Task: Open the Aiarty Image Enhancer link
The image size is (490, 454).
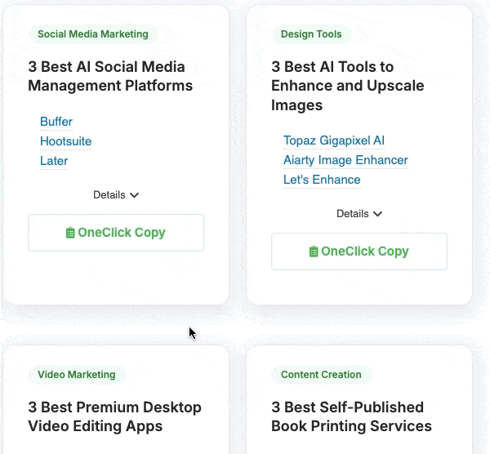Action: click(345, 160)
